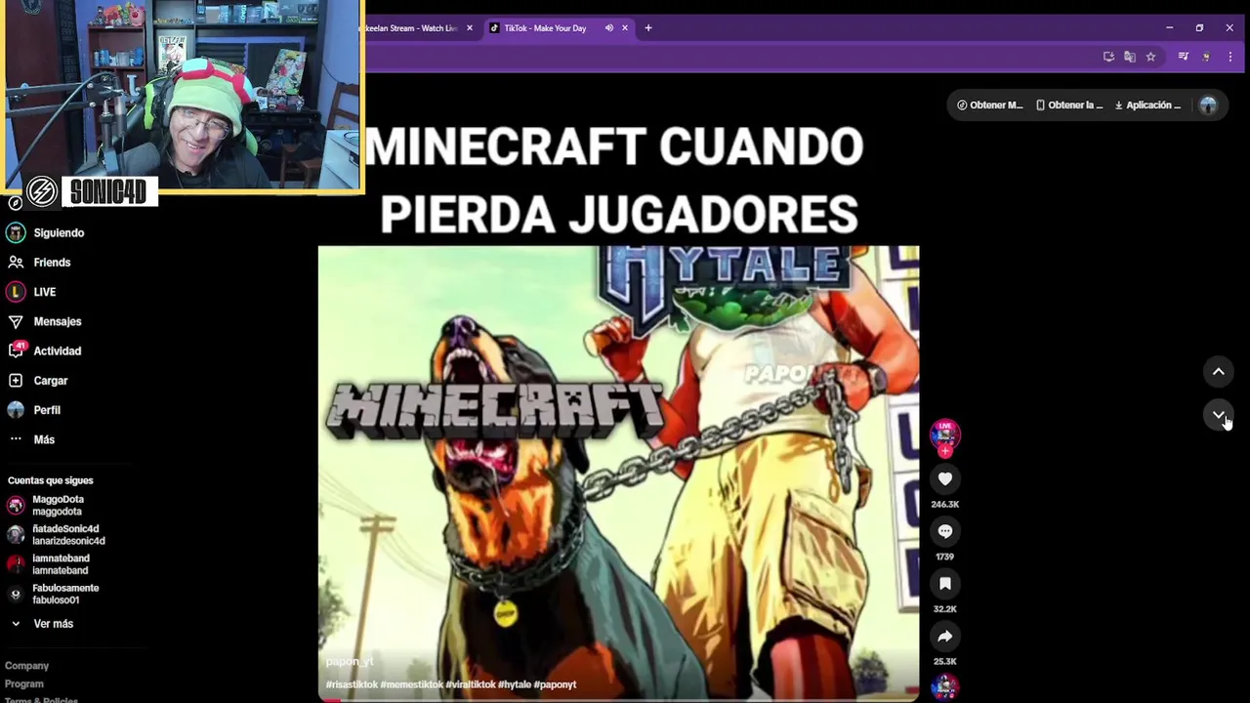Click the Obtener M... coins button
This screenshot has height=703, width=1250.
click(x=990, y=105)
